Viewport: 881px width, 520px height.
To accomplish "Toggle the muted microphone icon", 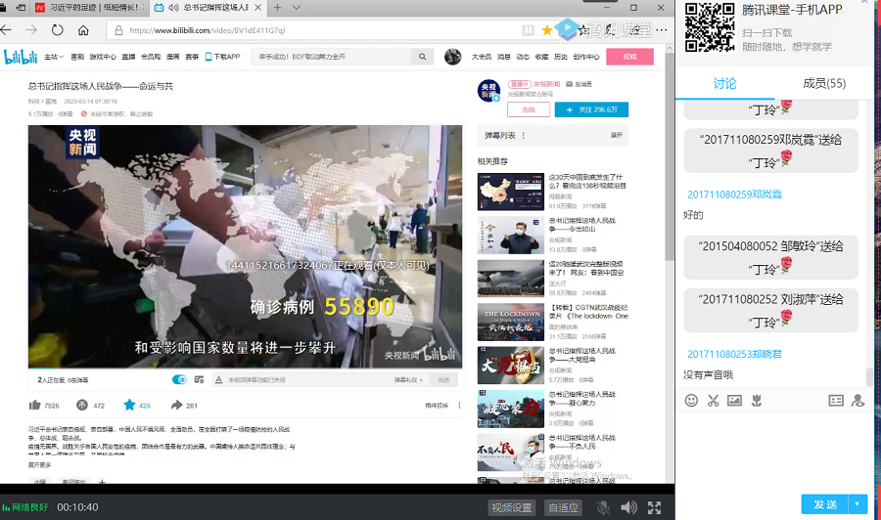I will tap(603, 507).
